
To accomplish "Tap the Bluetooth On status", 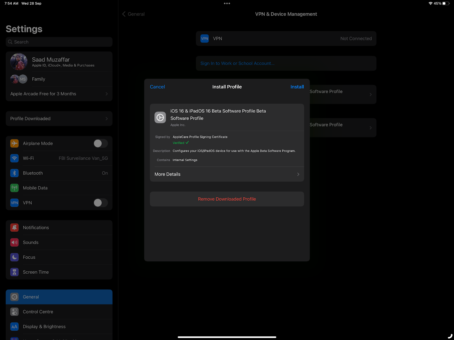I will click(105, 173).
